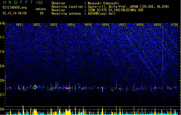Click the 0659 time marker
Image resolution: width=181 pixels, height=115 pixels.
coord(157,25)
